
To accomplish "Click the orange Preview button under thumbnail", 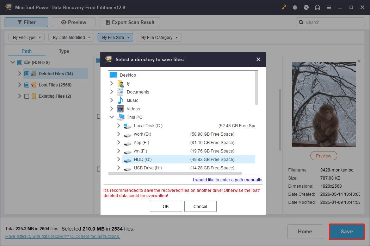I will pyautogui.click(x=324, y=156).
